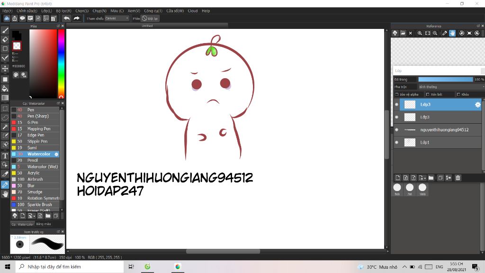This screenshot has width=485, height=273.
Task: Select the Pen (Sharp) brush
Action: tap(35, 116)
